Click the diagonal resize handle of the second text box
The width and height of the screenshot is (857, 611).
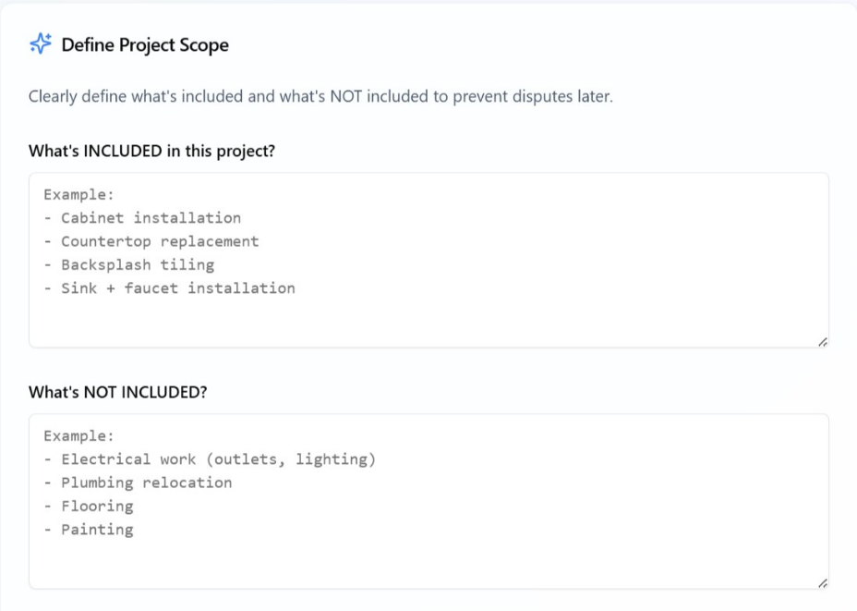point(823,581)
